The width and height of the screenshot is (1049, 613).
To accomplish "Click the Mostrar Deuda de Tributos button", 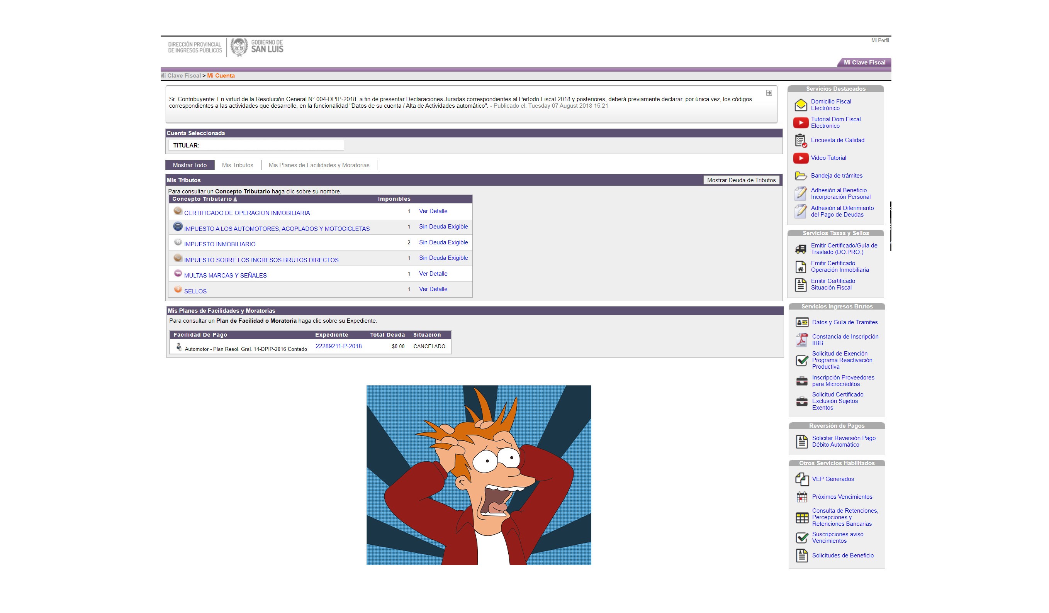I will [742, 180].
